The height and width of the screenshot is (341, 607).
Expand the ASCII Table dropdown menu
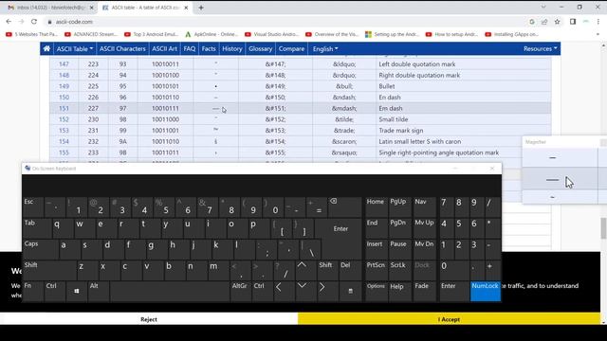(75, 48)
